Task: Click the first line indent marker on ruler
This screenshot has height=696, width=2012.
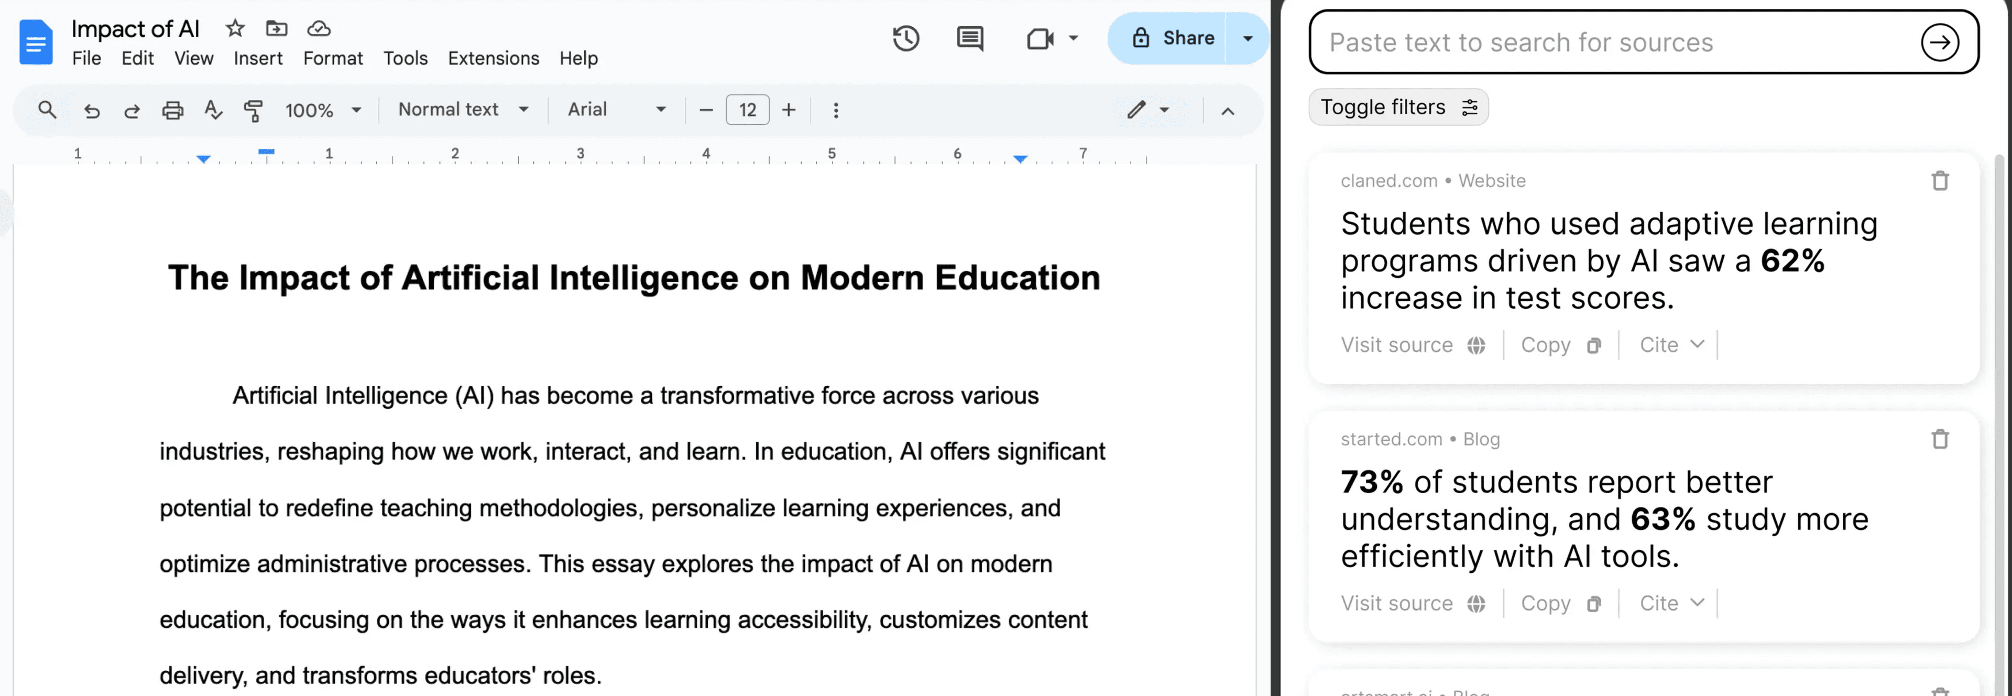Action: tap(266, 151)
